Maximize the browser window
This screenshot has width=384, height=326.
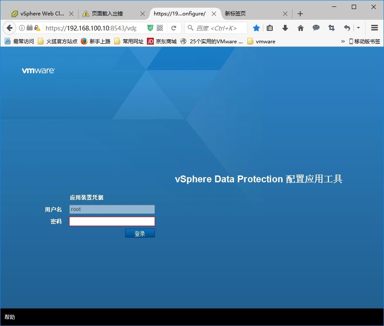pos(354,7)
